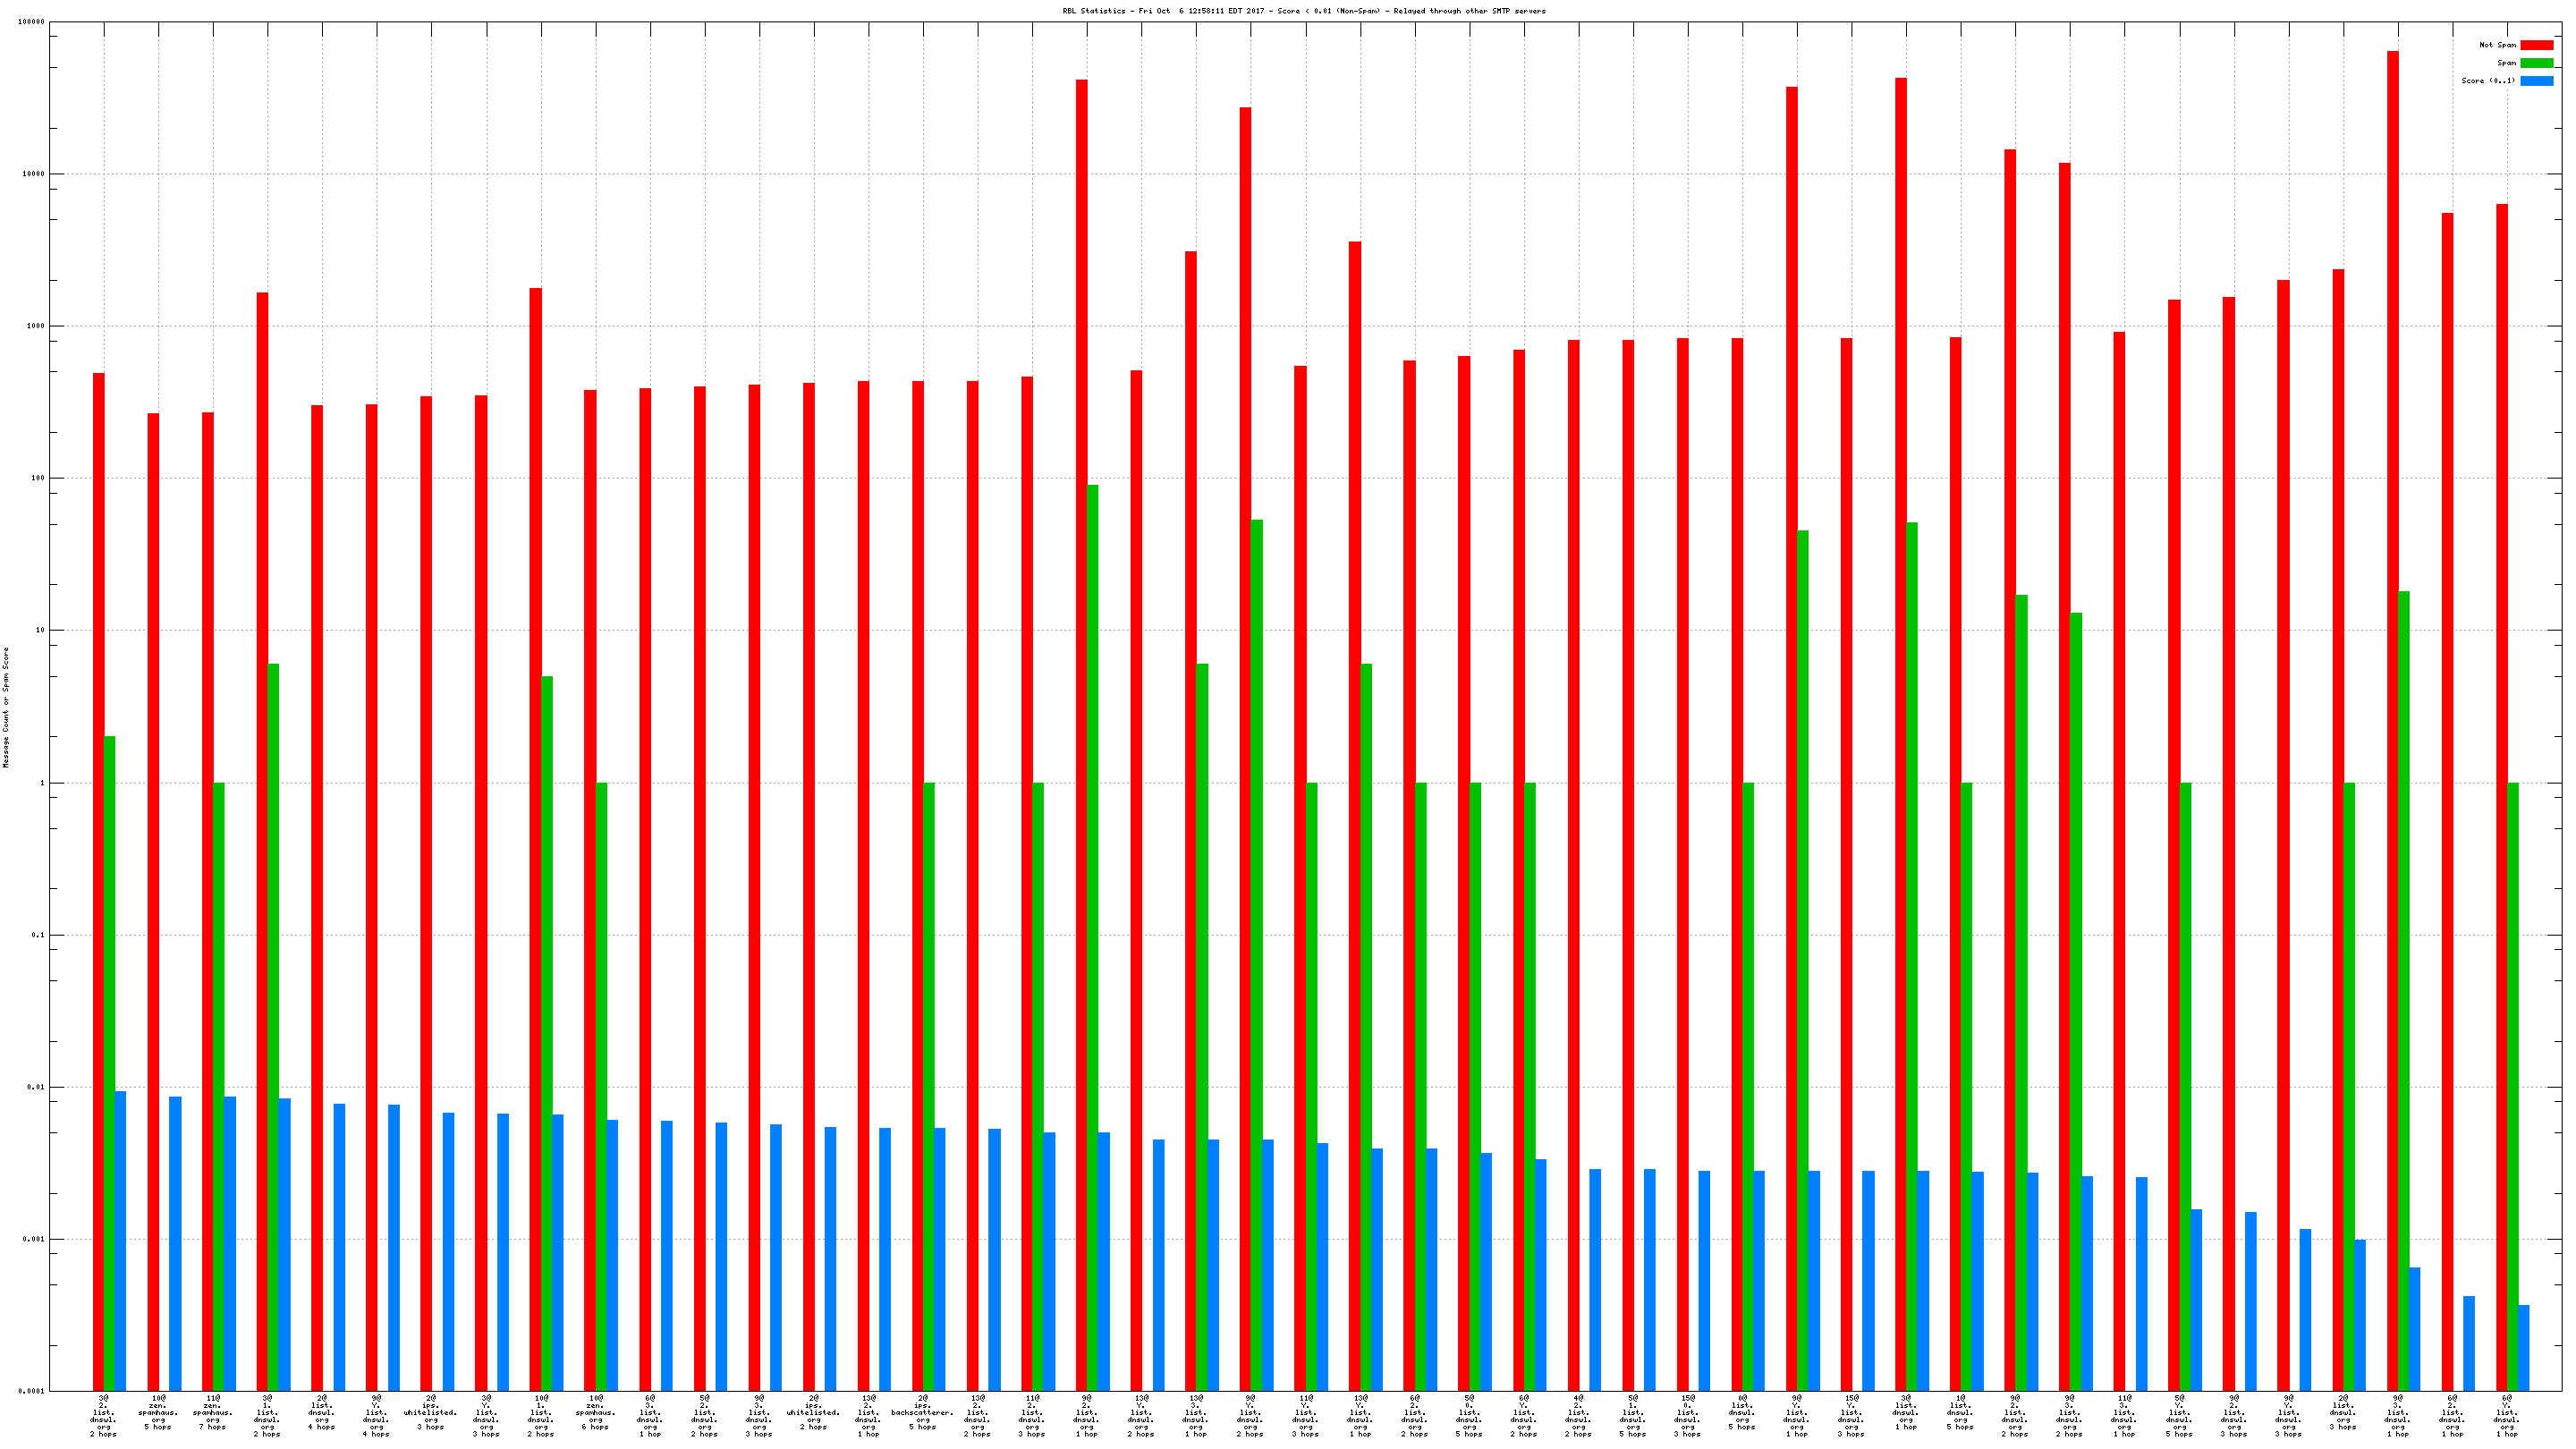Click the Score (0..1) legend text
This screenshot has width=2576, height=1449.
[2488, 81]
